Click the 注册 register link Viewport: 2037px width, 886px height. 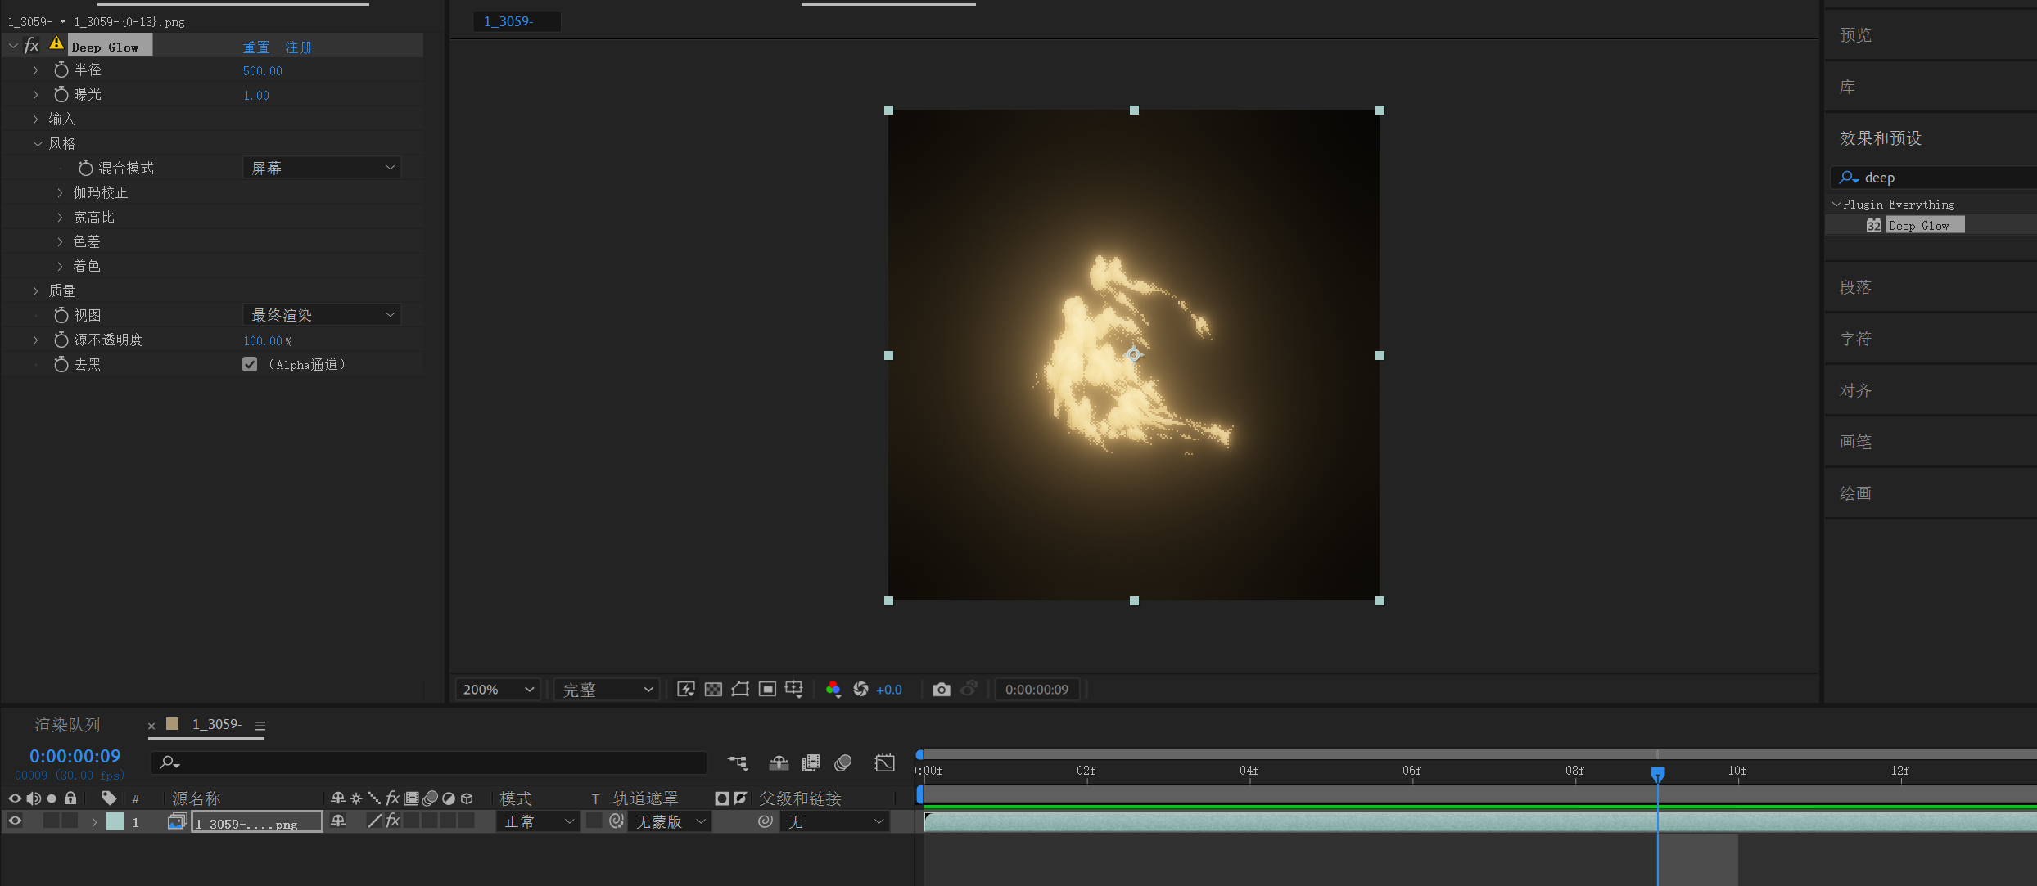click(x=298, y=47)
